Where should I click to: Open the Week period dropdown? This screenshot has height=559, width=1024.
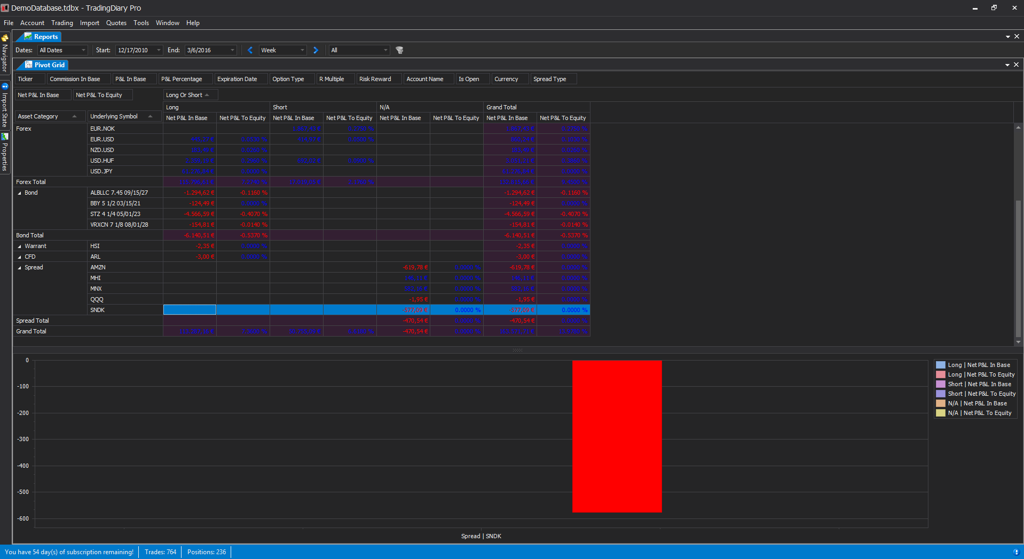click(x=302, y=50)
